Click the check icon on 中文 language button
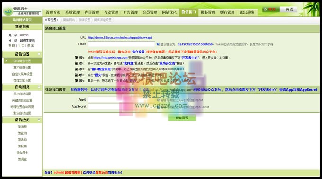 265,9
